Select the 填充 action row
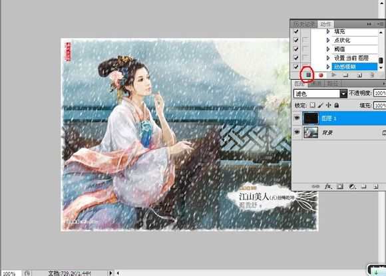The height and width of the screenshot is (276, 386). click(x=354, y=31)
